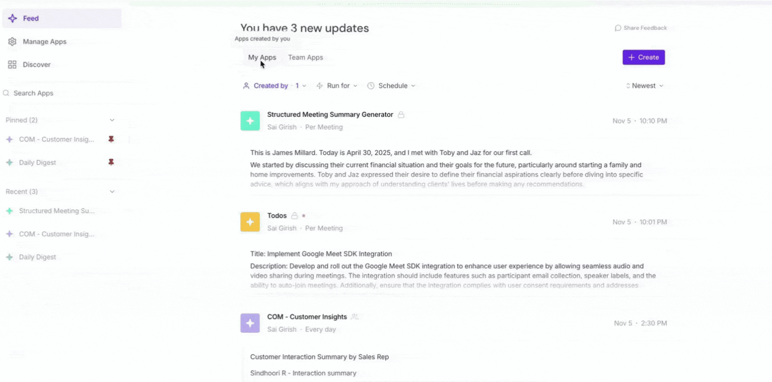Open pinned Daily Digest app
772x382 pixels.
click(x=37, y=162)
